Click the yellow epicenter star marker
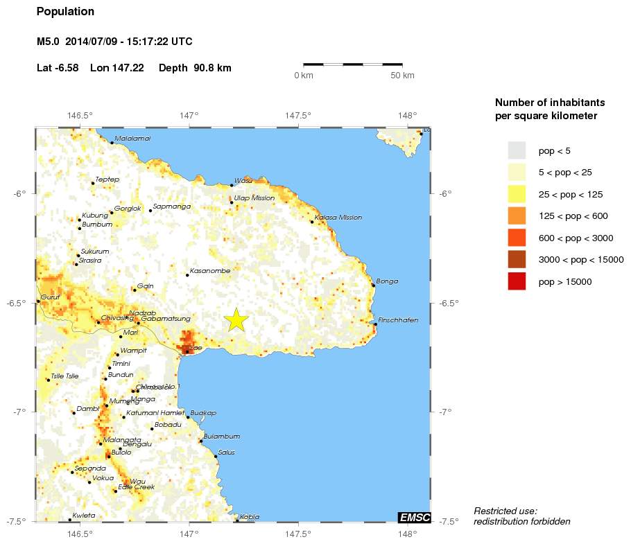Image resolution: width=631 pixels, height=544 pixels. point(236,320)
